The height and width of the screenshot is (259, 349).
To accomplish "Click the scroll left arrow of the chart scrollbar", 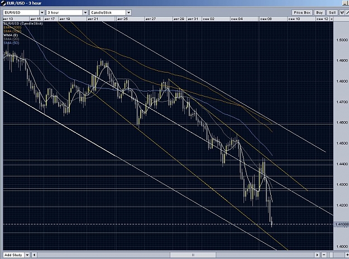I will [34, 255].
